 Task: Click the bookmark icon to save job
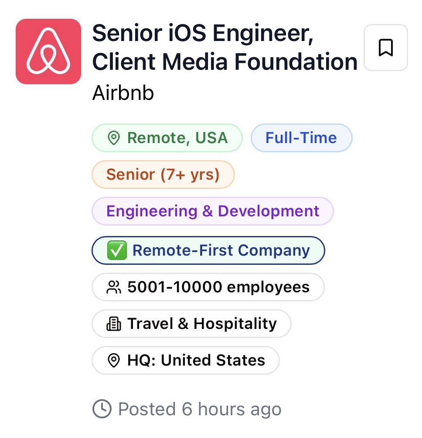pyautogui.click(x=385, y=47)
